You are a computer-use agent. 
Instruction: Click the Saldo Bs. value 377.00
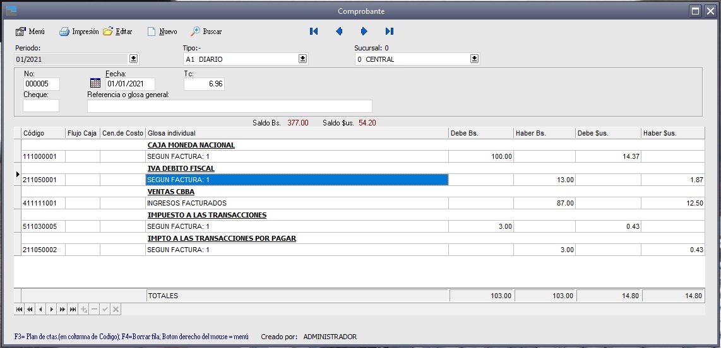click(298, 123)
